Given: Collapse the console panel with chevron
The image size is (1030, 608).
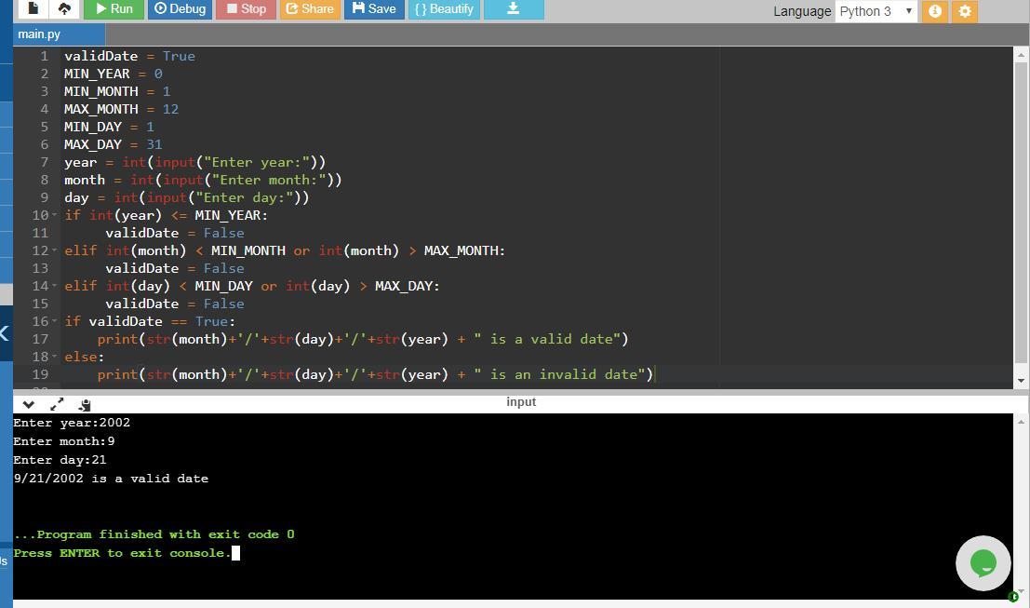Looking at the screenshot, I should [x=28, y=404].
